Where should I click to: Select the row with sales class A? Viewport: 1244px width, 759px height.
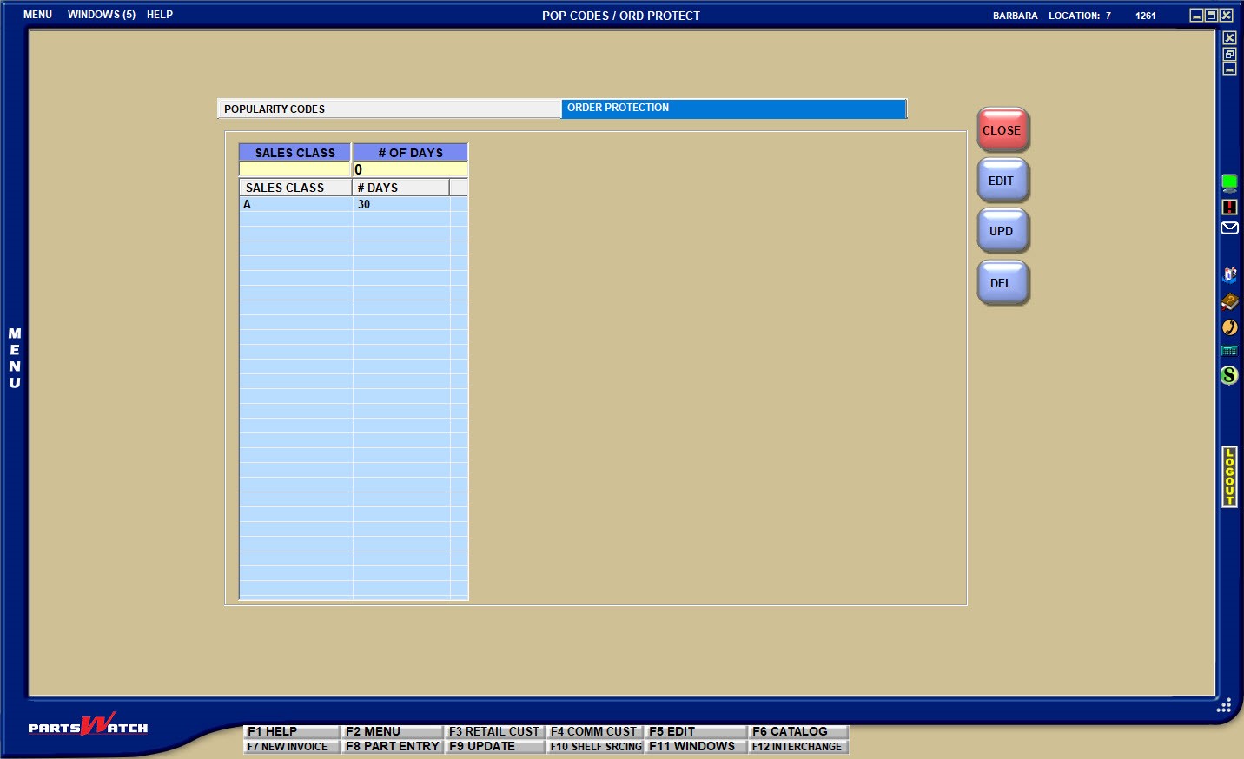(295, 205)
